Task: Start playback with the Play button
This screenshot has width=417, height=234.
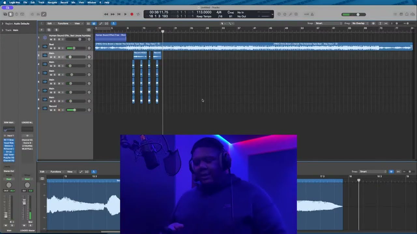Action: (125, 14)
